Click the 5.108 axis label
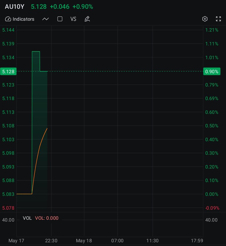The image size is (226, 246). 8,126
